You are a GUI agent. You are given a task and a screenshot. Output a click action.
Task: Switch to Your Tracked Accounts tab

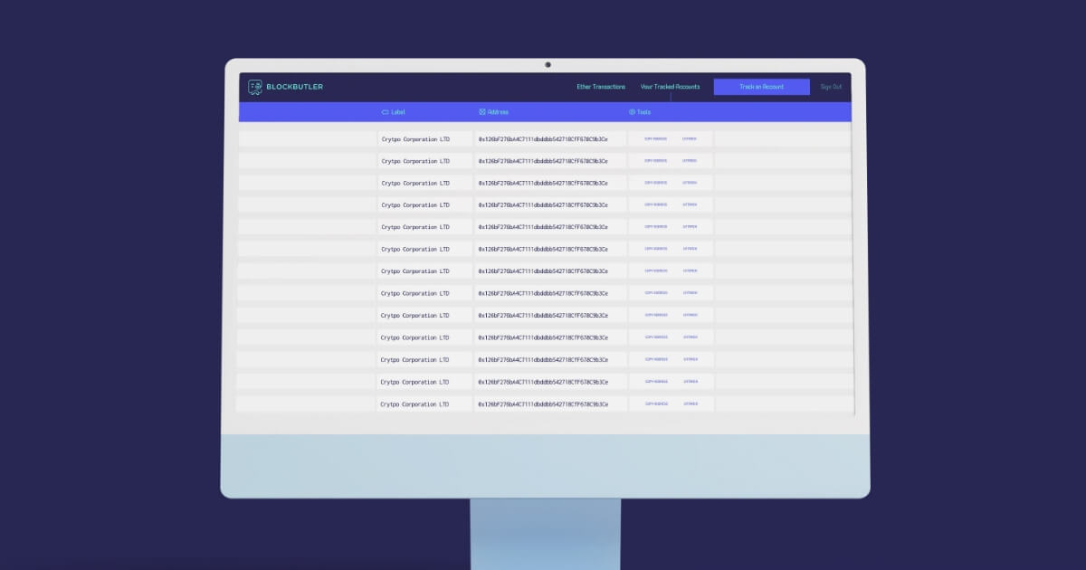coord(670,87)
